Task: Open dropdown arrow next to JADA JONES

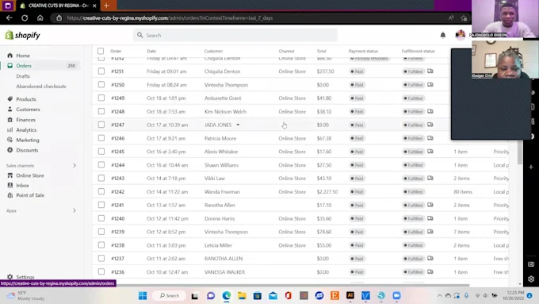Action: click(238, 125)
